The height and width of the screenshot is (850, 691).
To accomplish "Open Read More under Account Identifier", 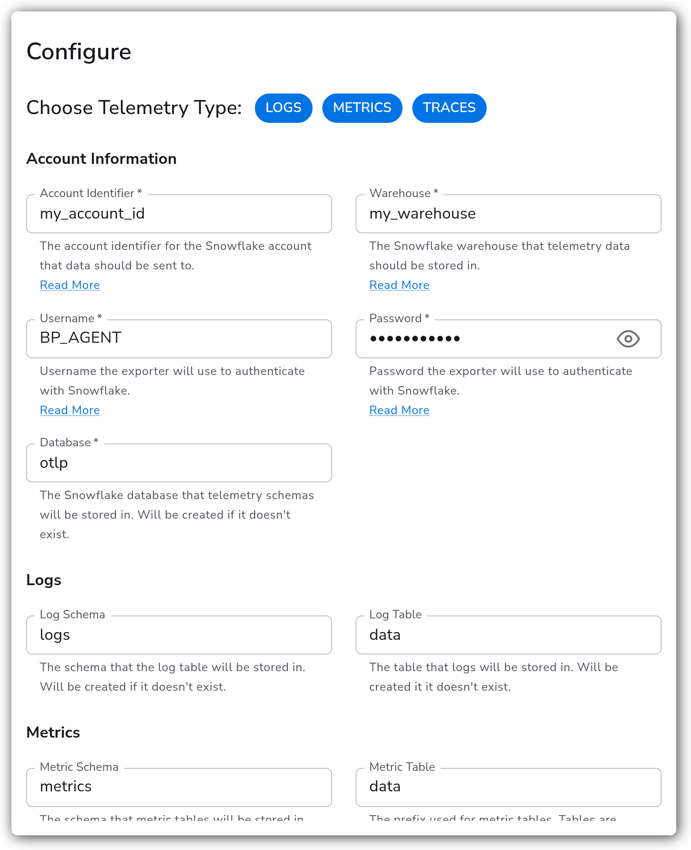I will pos(70,285).
